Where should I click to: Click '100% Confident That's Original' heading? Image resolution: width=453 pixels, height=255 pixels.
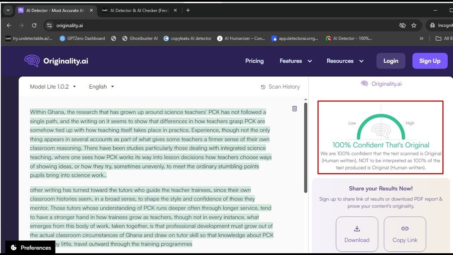[x=381, y=145]
